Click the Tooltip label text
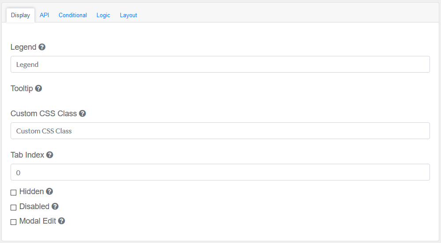Image resolution: width=441 pixels, height=243 pixels. pyautogui.click(x=22, y=88)
